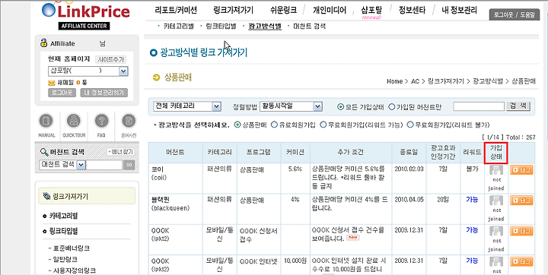Open the 전체 카테고리 dropdown
Viewport: 548px width, 275px height.
pyautogui.click(x=187, y=106)
